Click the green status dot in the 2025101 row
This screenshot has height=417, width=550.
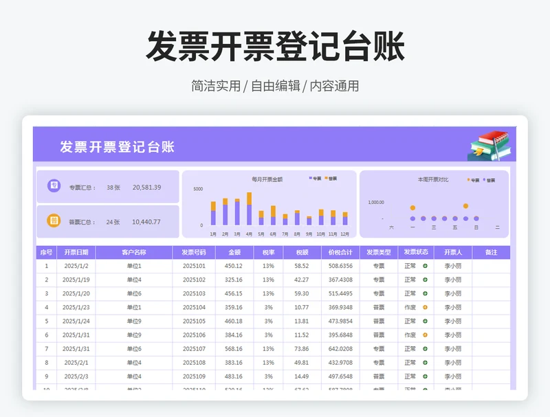(x=425, y=266)
